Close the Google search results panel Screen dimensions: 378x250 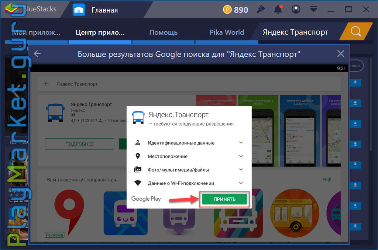click(x=341, y=54)
